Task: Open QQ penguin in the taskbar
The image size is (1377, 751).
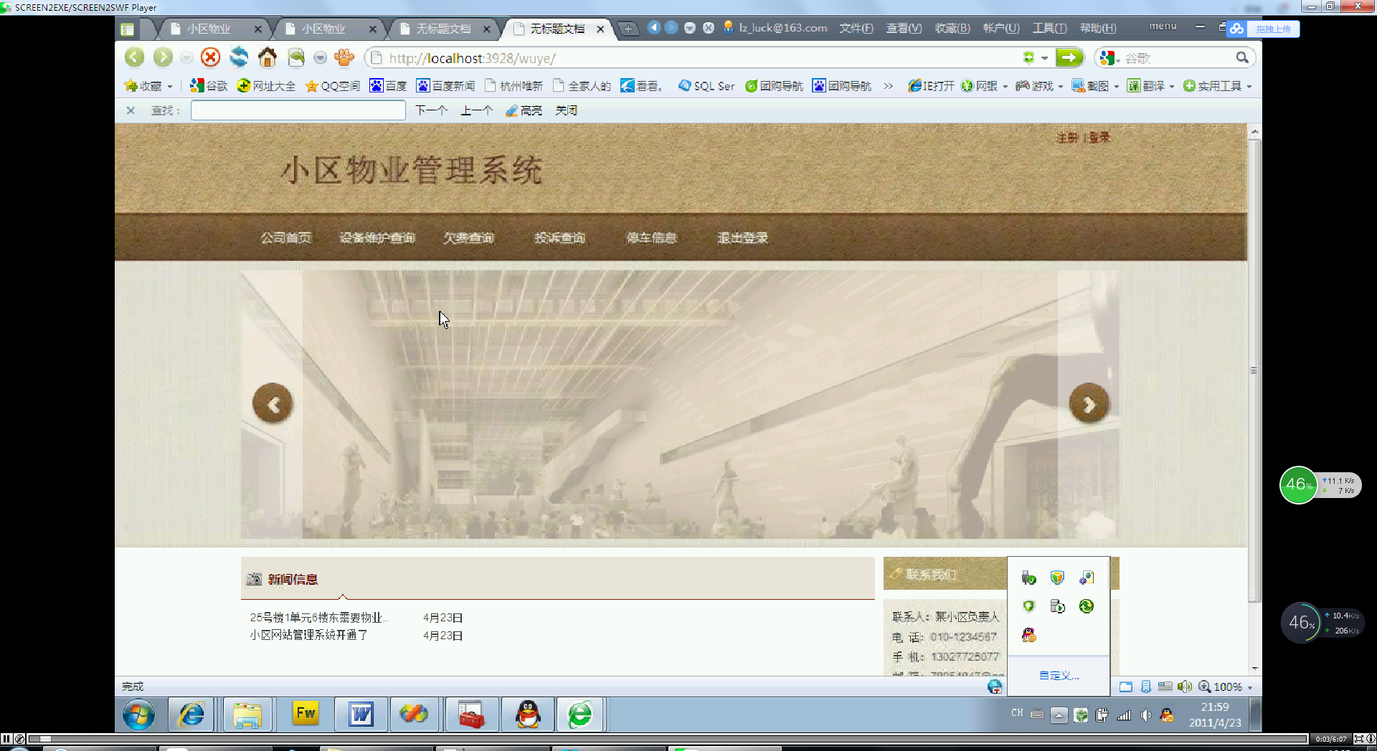Action: (x=528, y=714)
